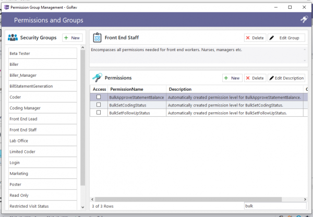Viewport: 313px width, 217px height.
Task: Sort by the Description column header
Action: [x=180, y=89]
